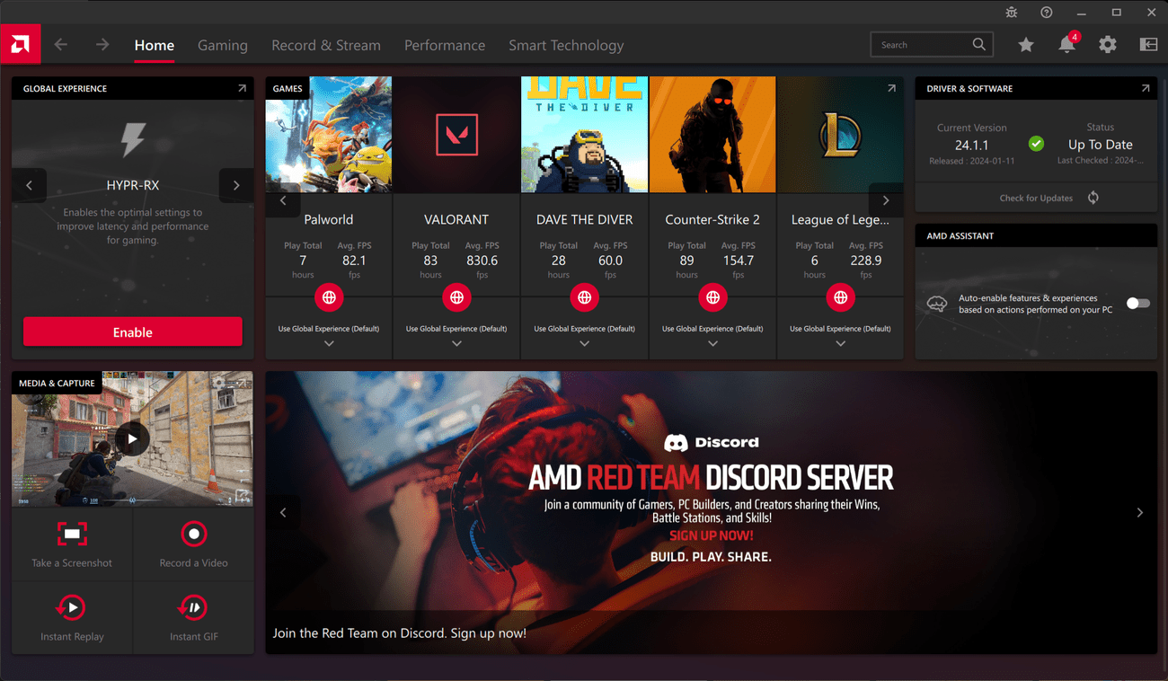This screenshot has height=681, width=1168.
Task: Click the Search input field
Action: coord(921,45)
